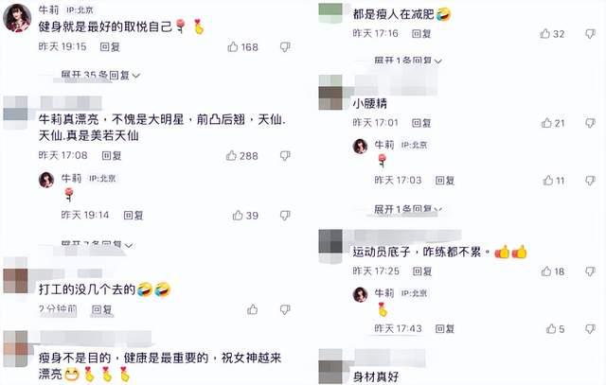Reply to the comment posted 昨天 17:08

112,156
